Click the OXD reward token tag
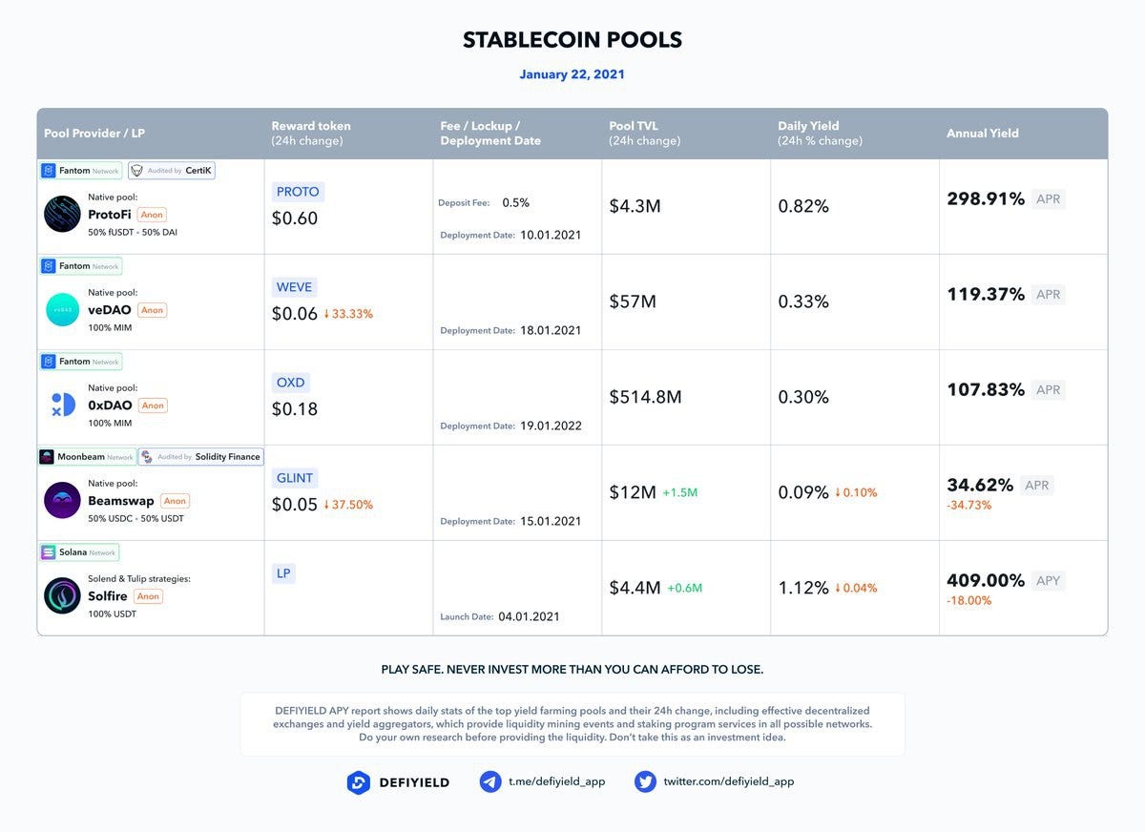The image size is (1145, 832). (291, 383)
